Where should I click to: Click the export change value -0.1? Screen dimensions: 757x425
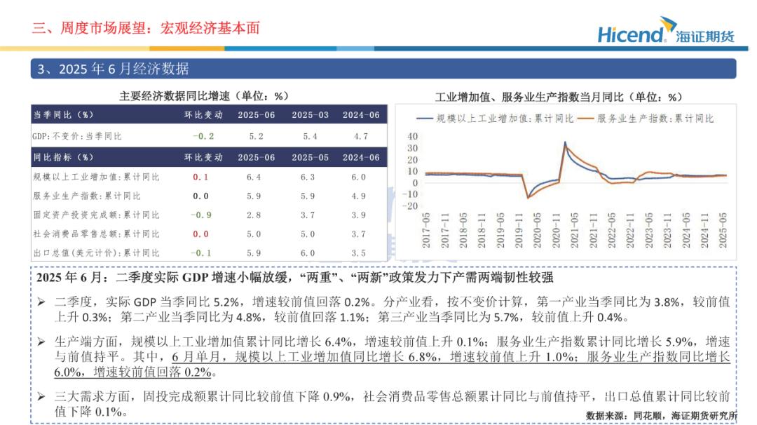[201, 252]
